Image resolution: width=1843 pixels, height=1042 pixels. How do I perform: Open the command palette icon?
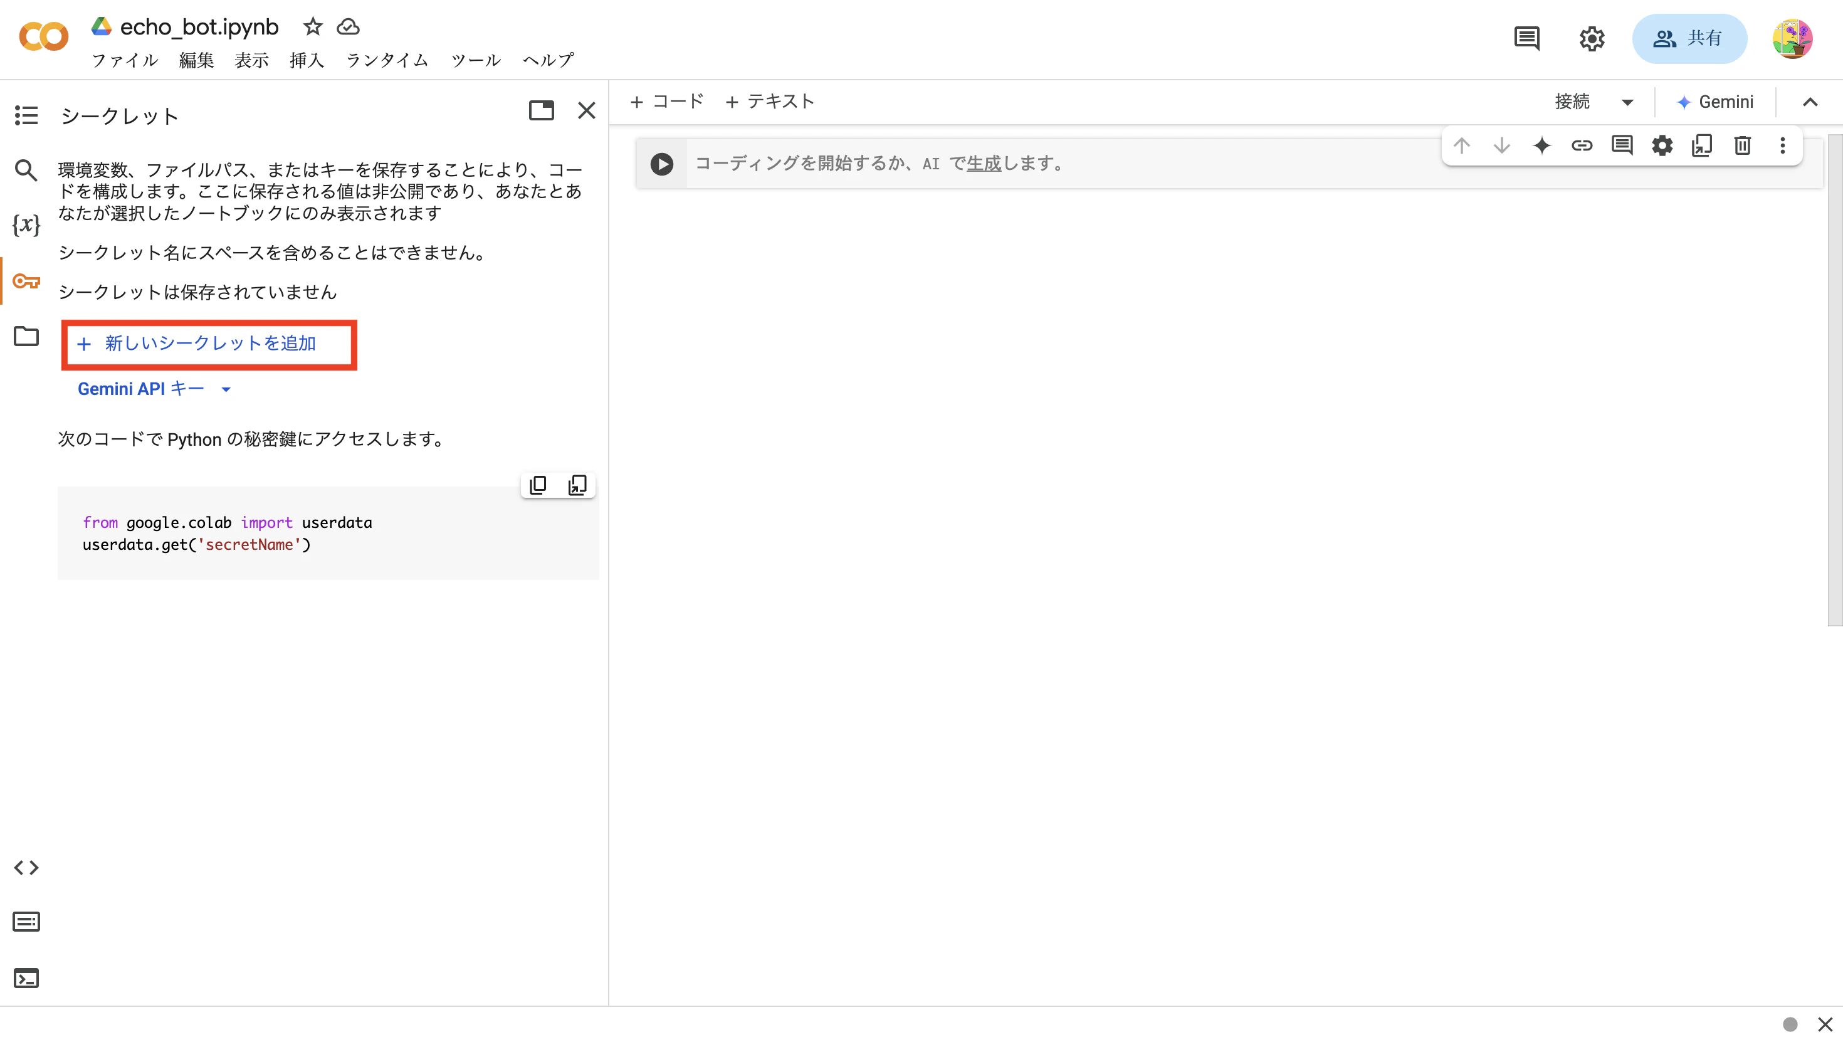click(26, 922)
